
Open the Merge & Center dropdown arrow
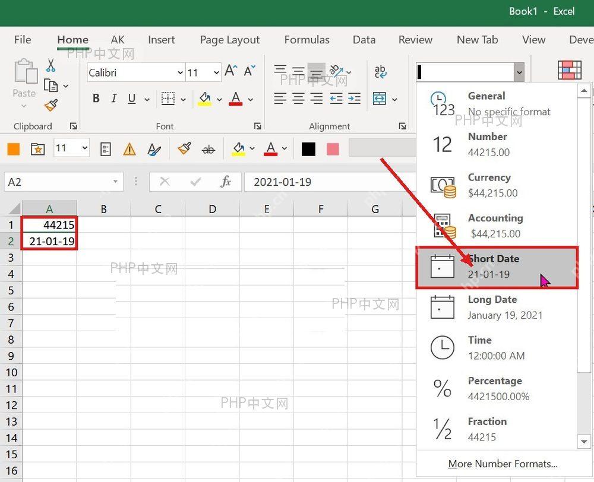pos(394,100)
